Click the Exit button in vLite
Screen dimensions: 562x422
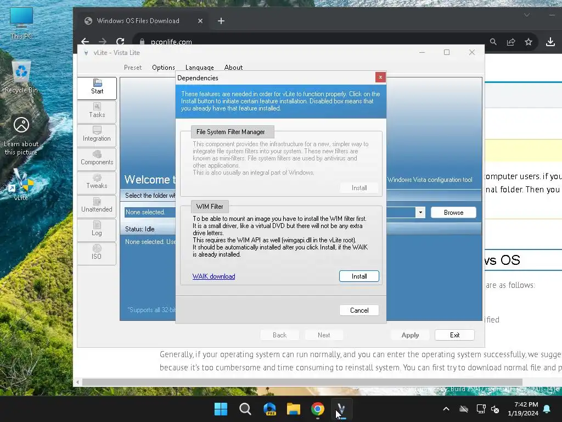tap(454, 335)
